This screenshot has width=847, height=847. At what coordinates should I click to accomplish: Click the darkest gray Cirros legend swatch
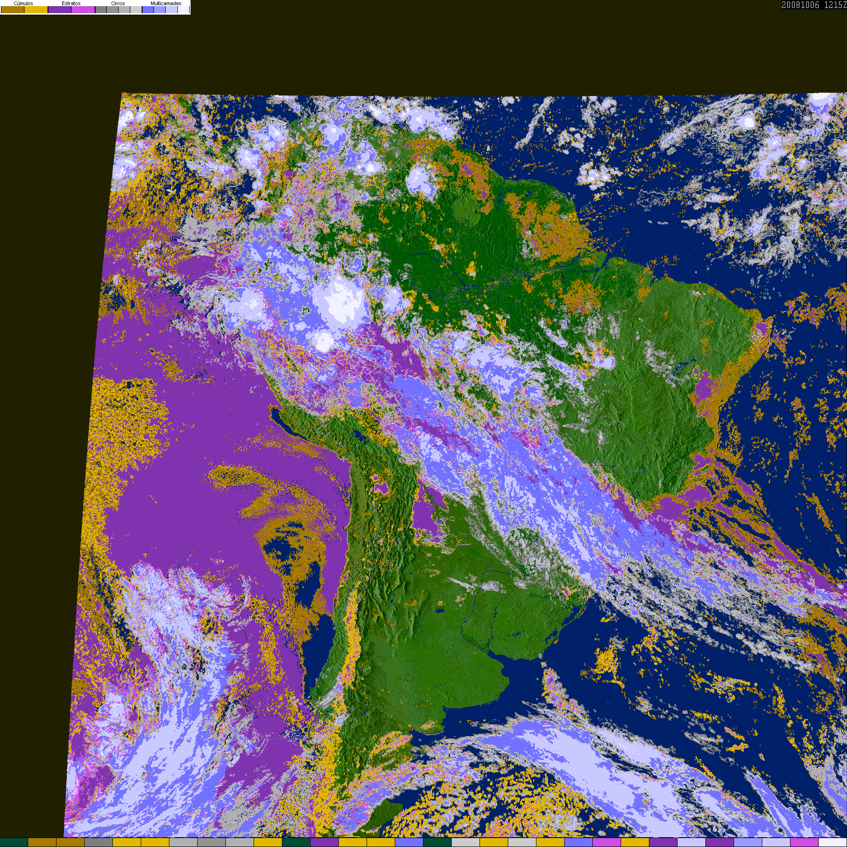[101, 10]
